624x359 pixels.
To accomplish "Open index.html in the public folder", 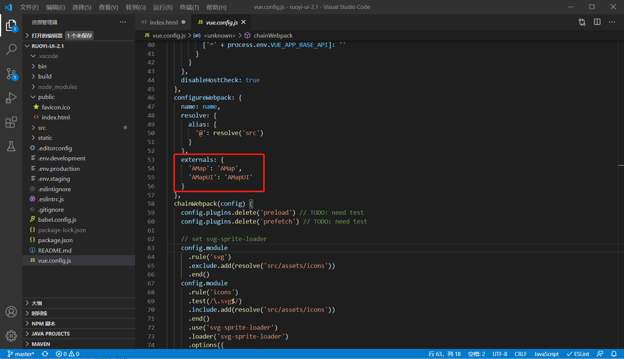I will click(x=79, y=118).
